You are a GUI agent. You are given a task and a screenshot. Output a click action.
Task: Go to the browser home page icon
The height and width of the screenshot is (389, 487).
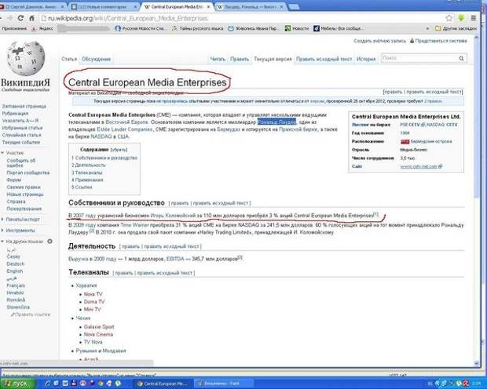point(31,18)
